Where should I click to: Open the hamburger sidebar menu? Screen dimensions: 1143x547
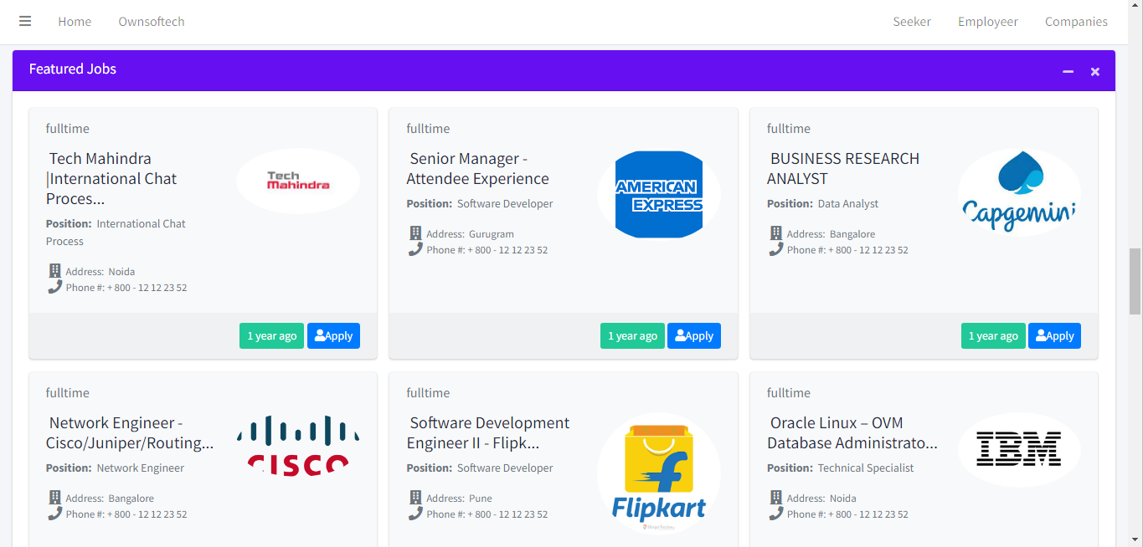pyautogui.click(x=25, y=22)
